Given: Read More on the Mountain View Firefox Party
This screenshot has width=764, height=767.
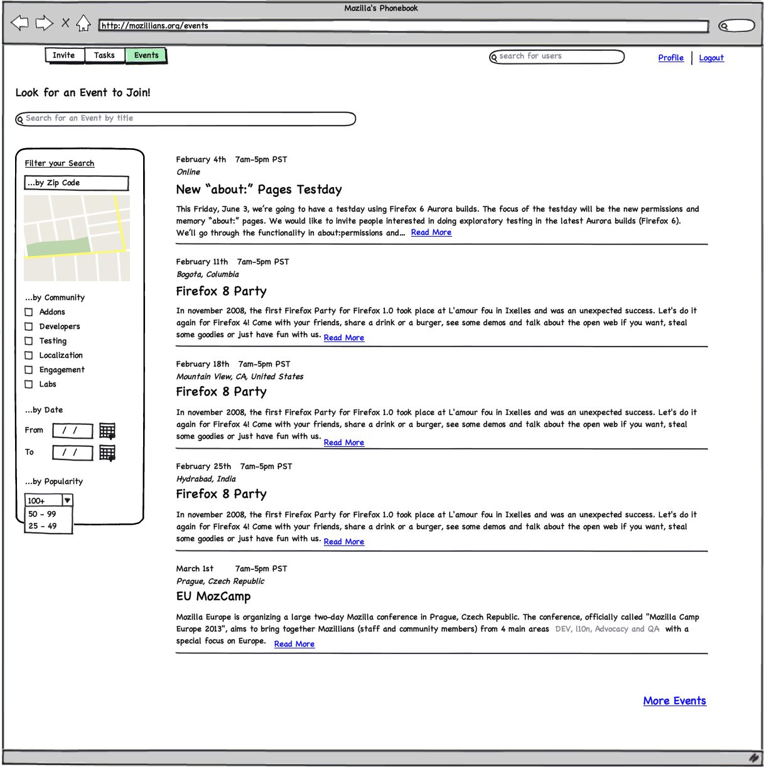Looking at the screenshot, I should [344, 442].
